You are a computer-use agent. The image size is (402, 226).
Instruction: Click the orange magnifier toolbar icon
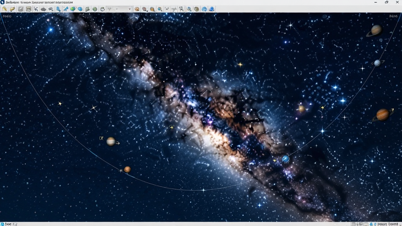pos(152,9)
